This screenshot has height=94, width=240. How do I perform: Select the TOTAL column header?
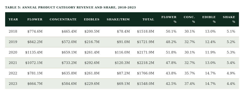[x=148, y=19]
